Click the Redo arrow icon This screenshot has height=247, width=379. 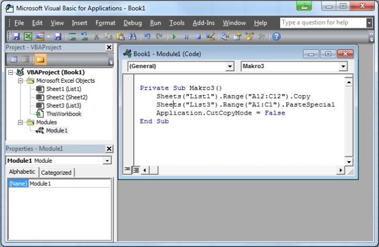pos(159,37)
